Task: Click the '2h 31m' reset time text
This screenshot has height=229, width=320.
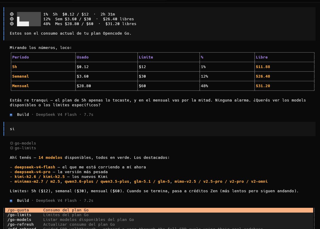Action: point(107,14)
